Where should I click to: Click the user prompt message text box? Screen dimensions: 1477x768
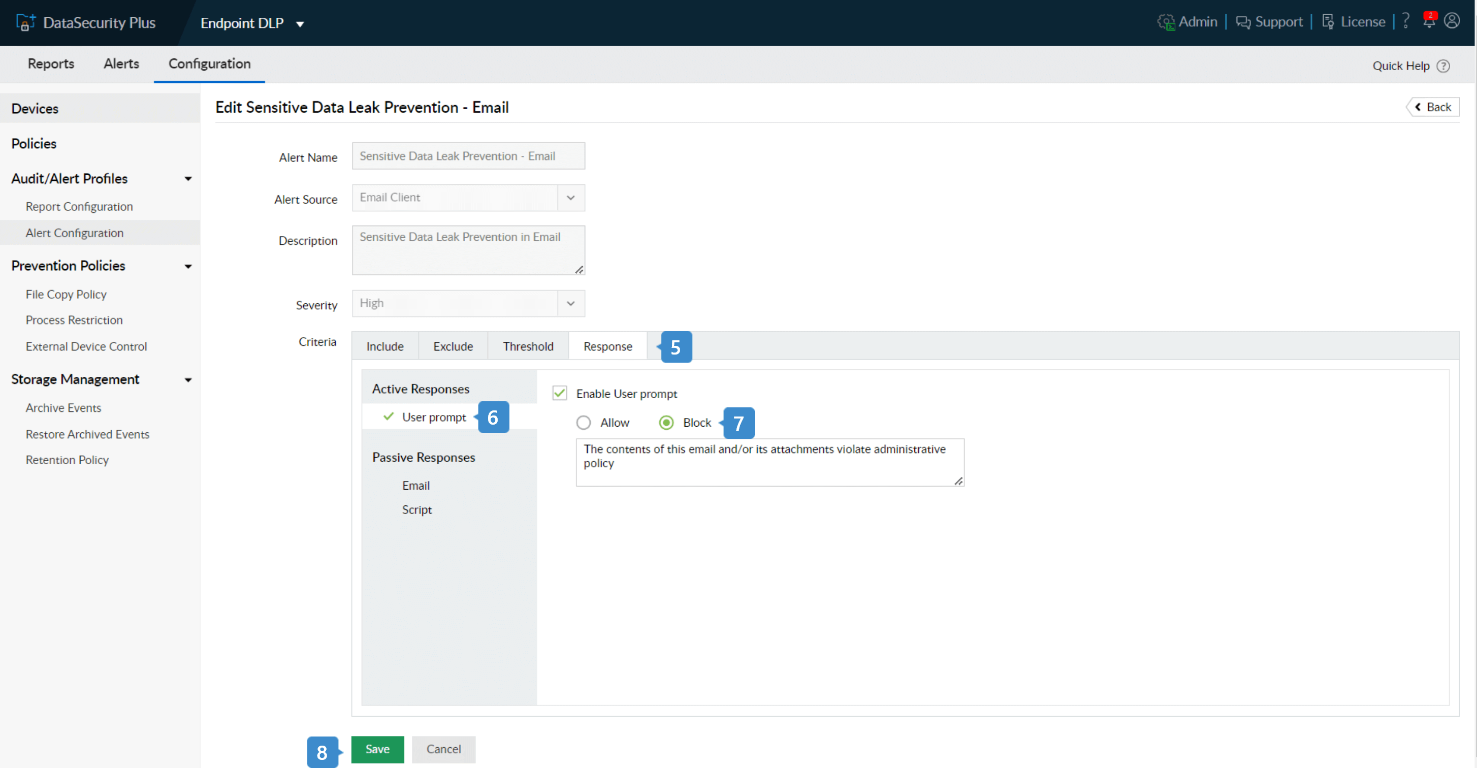(769, 462)
